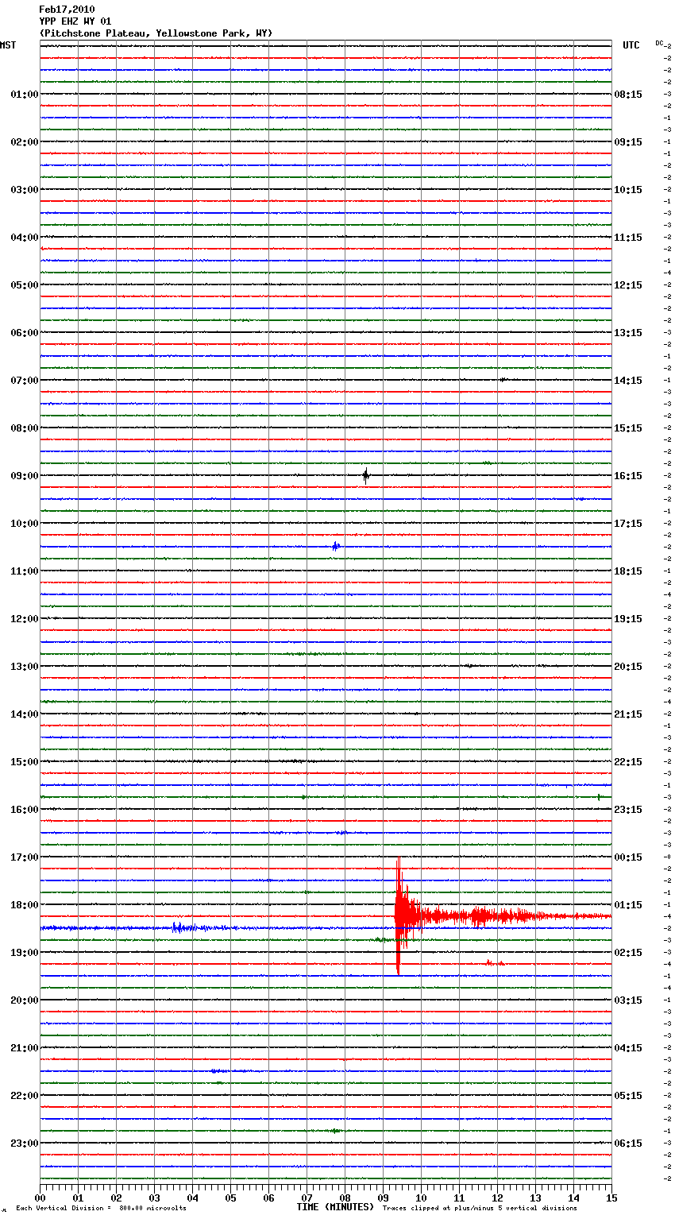675x1219 pixels.
Task: Click the '03:15' UTC time label
Action: coord(628,1000)
